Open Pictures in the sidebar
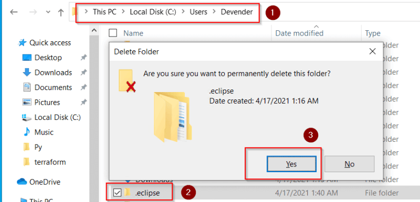 pos(47,103)
